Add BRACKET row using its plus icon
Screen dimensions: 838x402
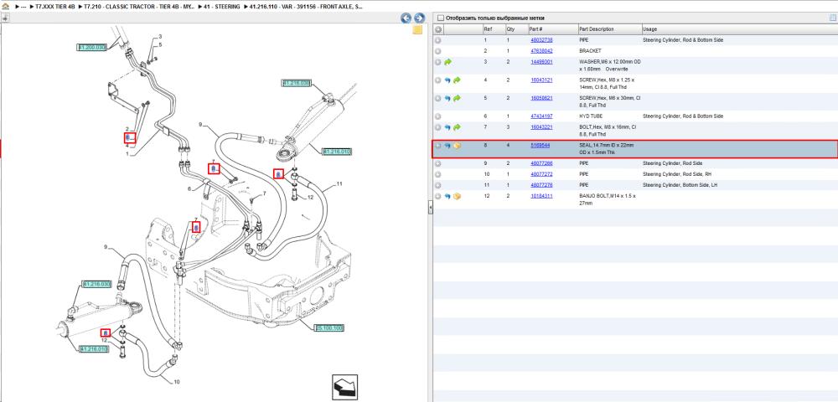(x=437, y=51)
